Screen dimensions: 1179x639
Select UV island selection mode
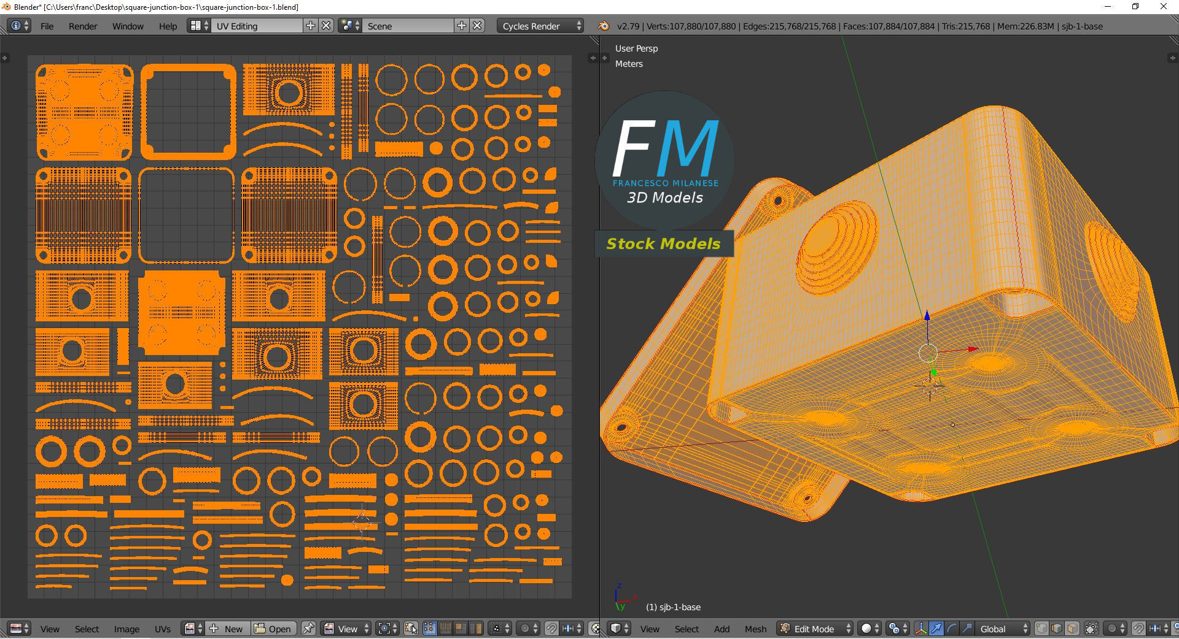pyautogui.click(x=475, y=629)
